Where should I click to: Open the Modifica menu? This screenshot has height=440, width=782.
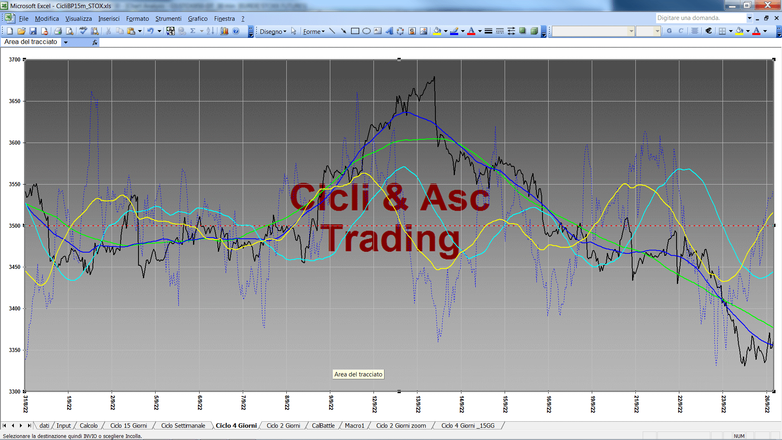tap(47, 19)
